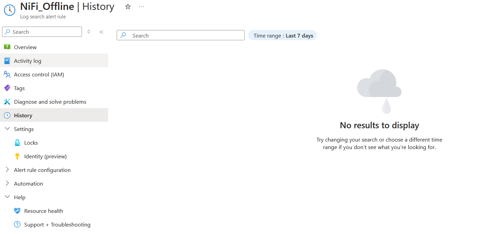482x234 pixels.
Task: Click the Resource health heart icon
Action: 17,211
